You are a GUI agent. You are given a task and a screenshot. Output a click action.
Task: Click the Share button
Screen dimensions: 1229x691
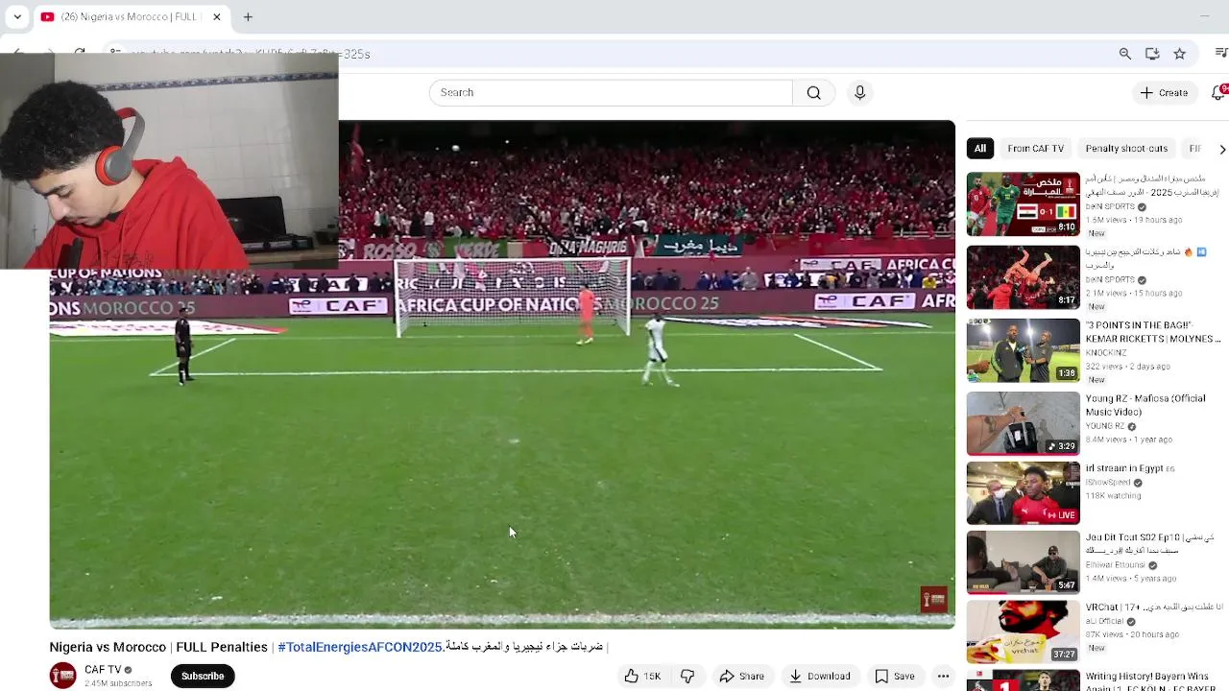click(x=742, y=676)
